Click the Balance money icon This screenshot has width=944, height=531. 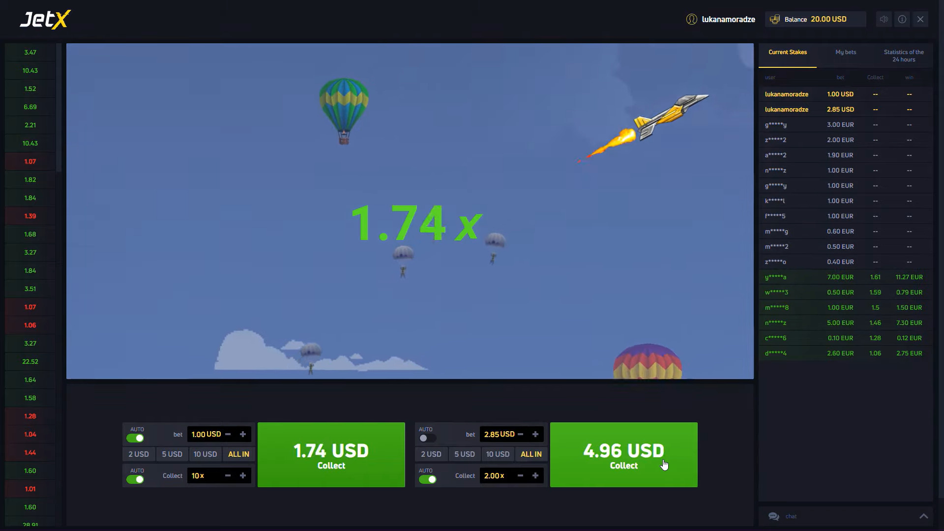[x=775, y=19]
